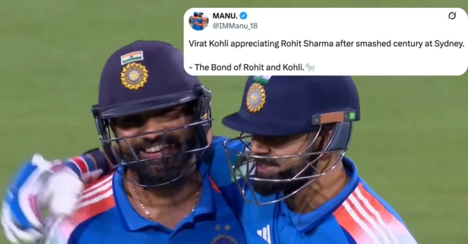Click the MANU. display name
Screen dimensions: 468x244
click(x=225, y=15)
